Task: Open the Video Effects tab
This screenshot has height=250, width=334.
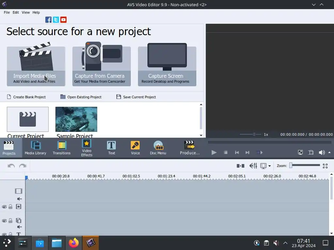Action: [x=87, y=148]
